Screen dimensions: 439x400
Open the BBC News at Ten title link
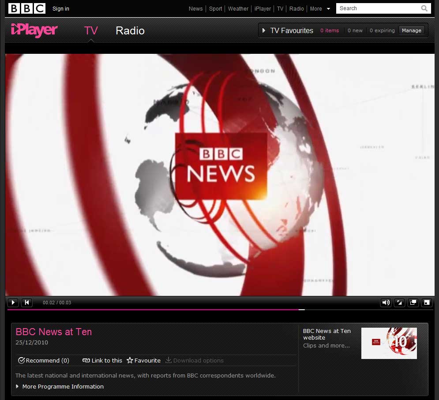(54, 332)
